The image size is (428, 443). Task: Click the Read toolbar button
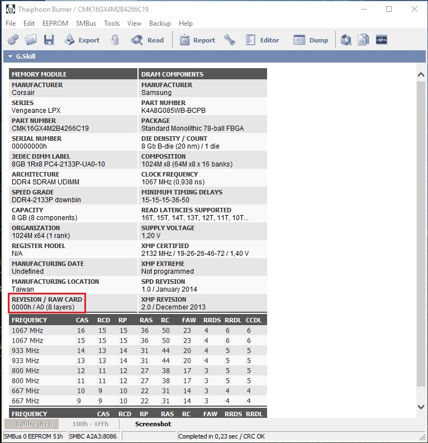click(x=147, y=40)
